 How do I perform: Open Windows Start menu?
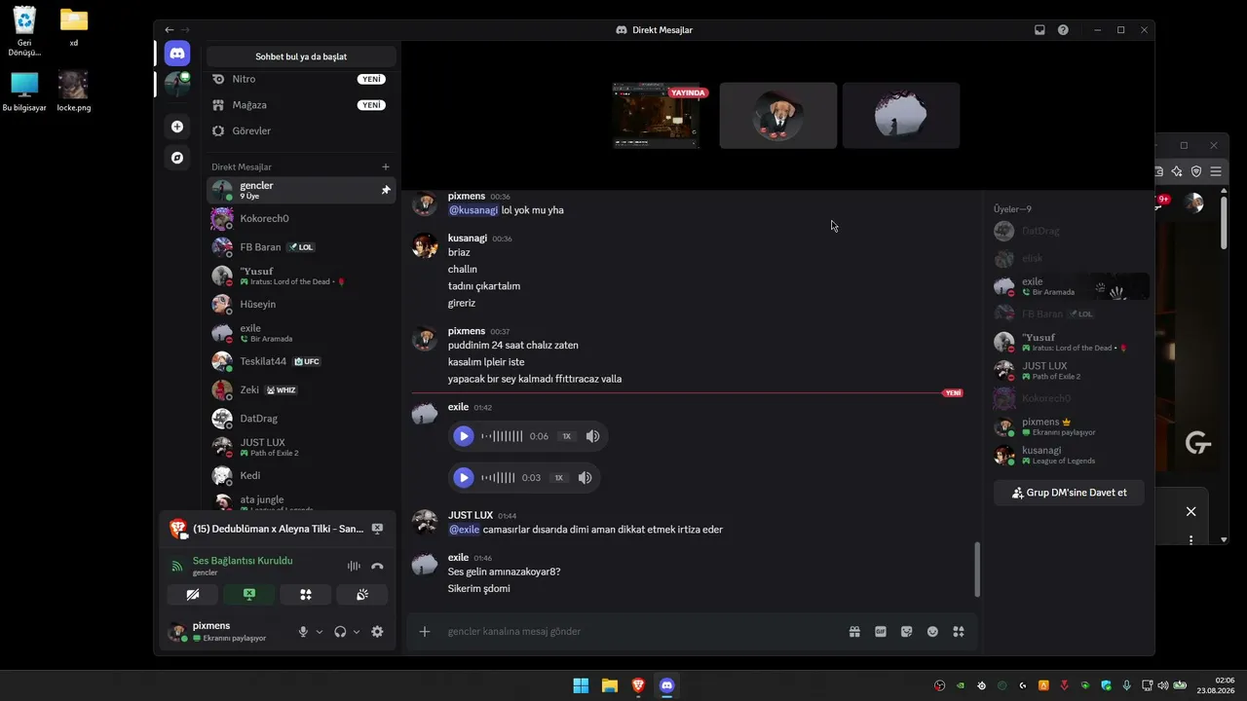tap(581, 685)
